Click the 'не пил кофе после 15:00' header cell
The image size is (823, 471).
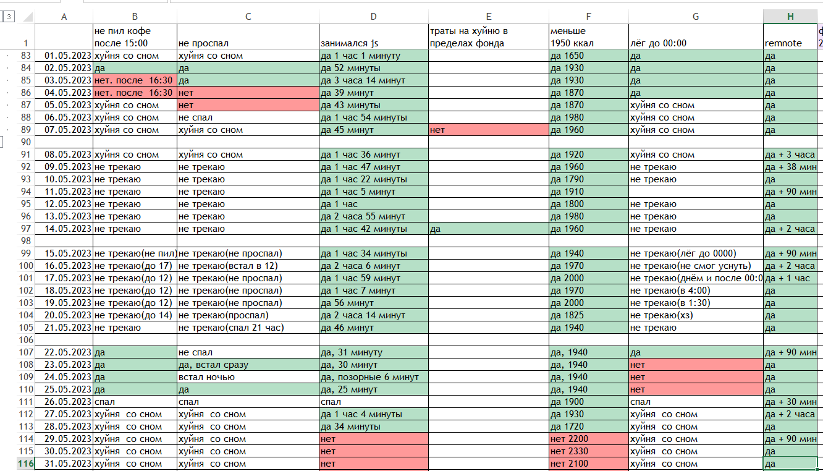coord(135,36)
